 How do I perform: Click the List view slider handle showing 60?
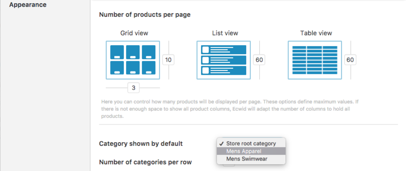[x=259, y=60]
